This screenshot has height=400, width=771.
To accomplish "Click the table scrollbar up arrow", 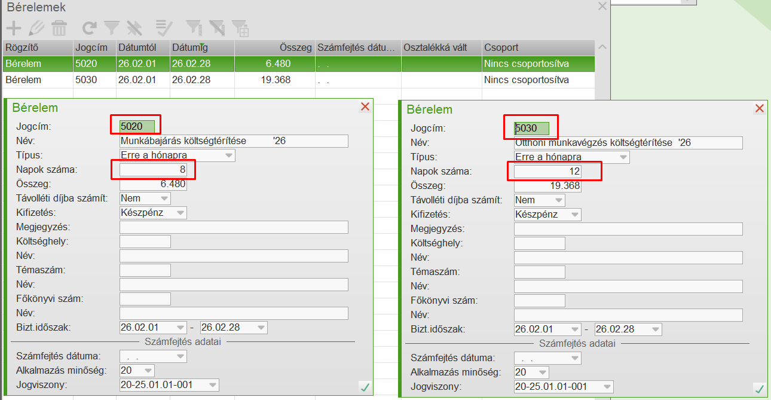I will click(602, 47).
